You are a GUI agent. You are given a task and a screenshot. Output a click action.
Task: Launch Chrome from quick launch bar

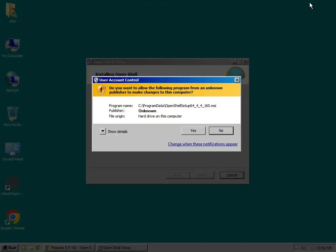(38, 248)
